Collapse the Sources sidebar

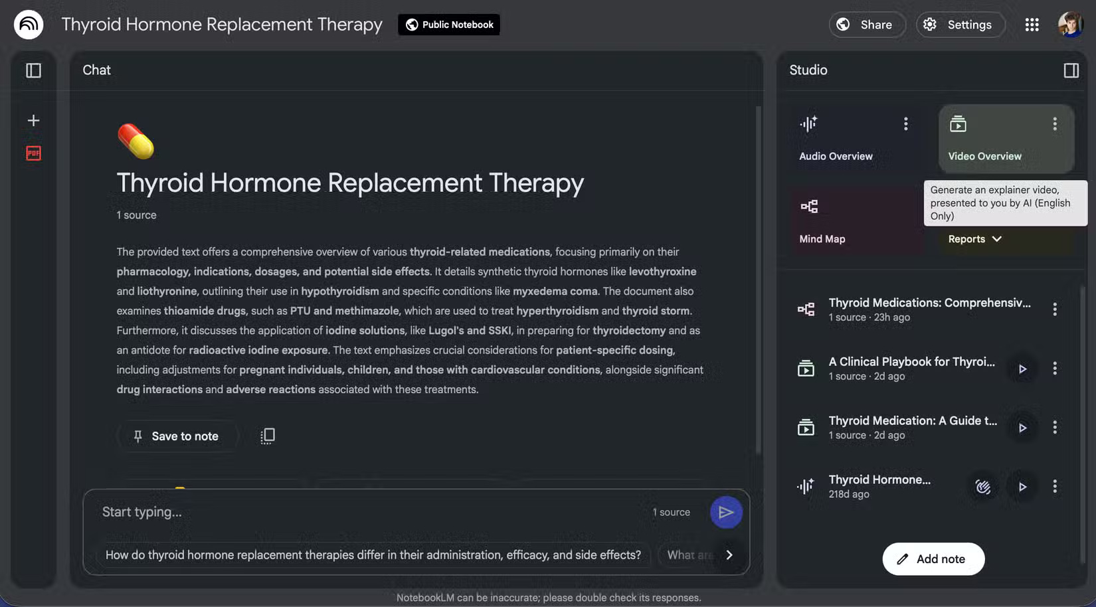[33, 70]
